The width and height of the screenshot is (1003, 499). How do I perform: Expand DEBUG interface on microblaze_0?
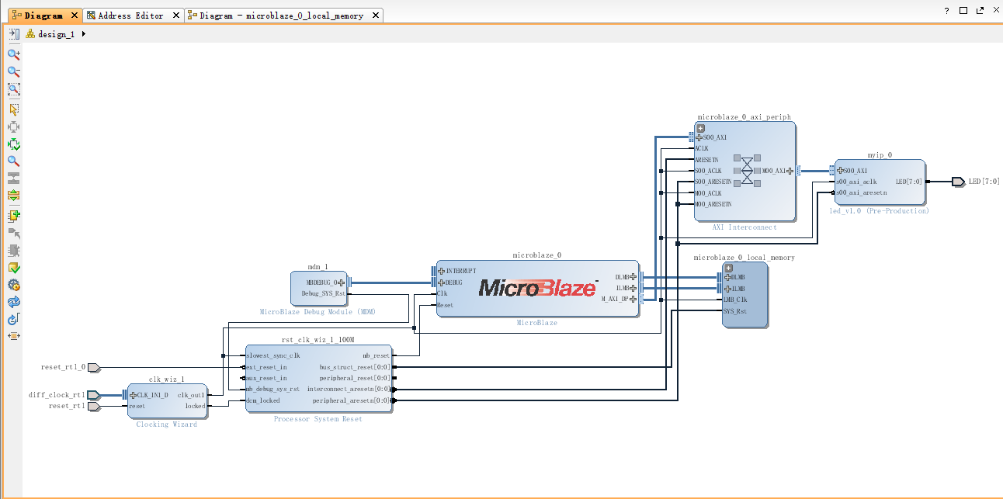[442, 282]
